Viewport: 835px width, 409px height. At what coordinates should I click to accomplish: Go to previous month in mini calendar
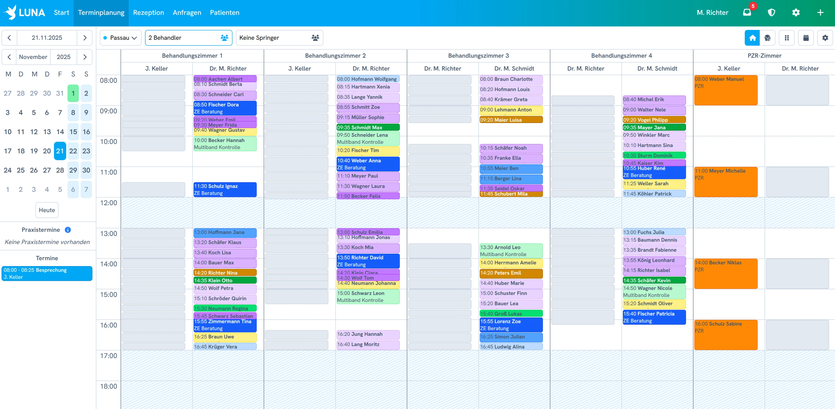coord(9,57)
